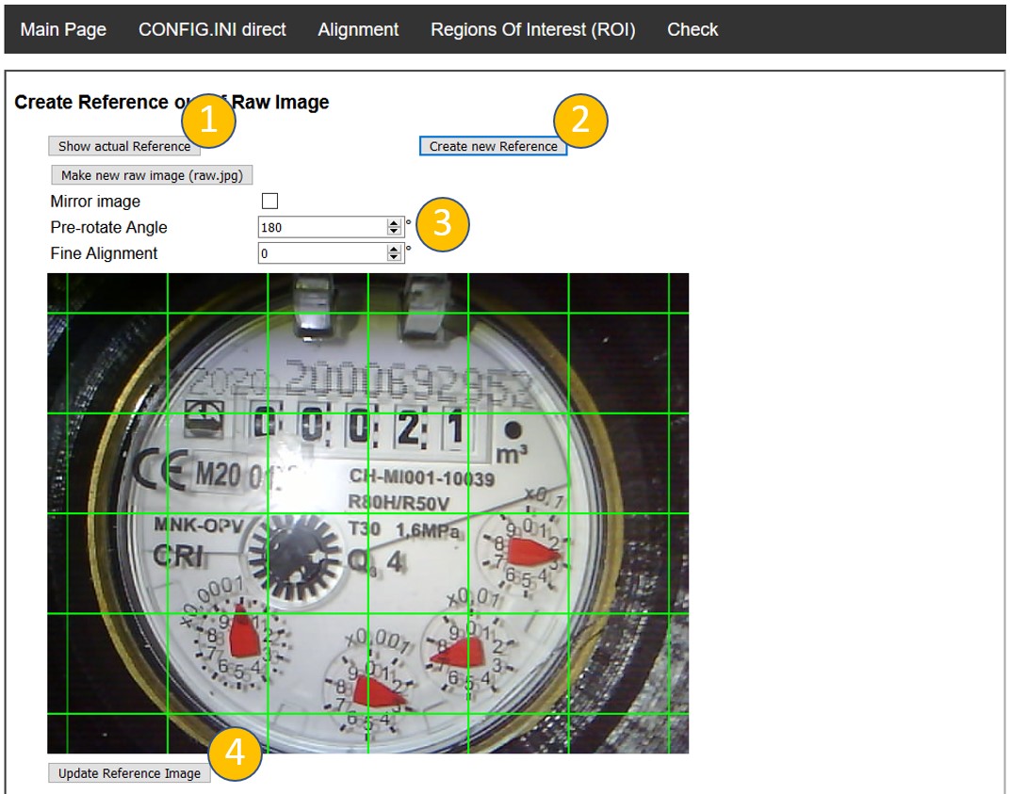Go to the Alignment menu
The height and width of the screenshot is (794, 1010).
point(358,29)
